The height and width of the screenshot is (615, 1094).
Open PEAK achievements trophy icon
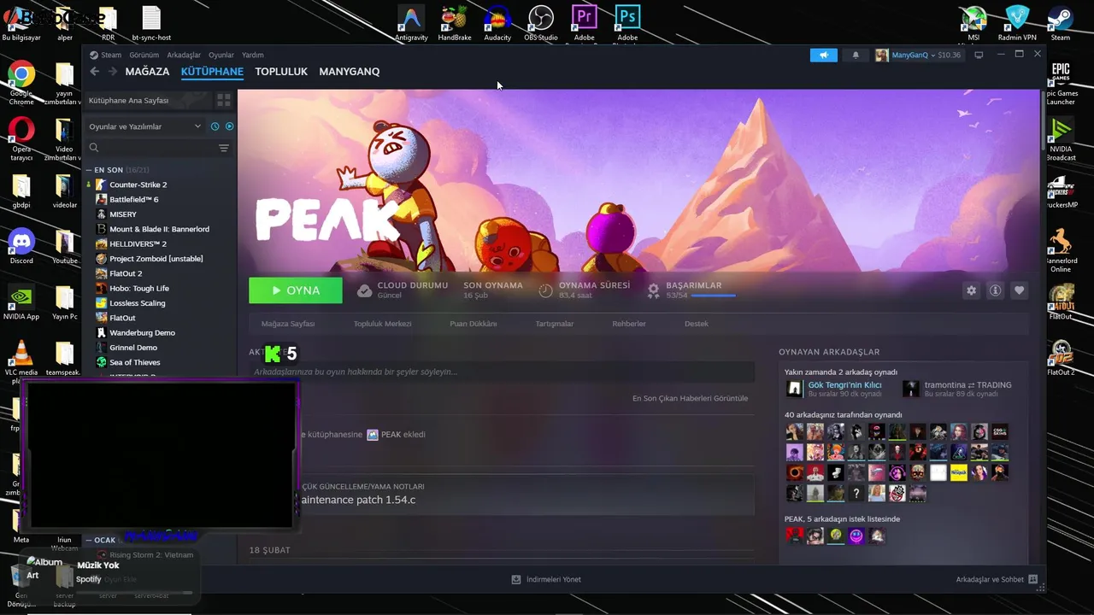(654, 290)
